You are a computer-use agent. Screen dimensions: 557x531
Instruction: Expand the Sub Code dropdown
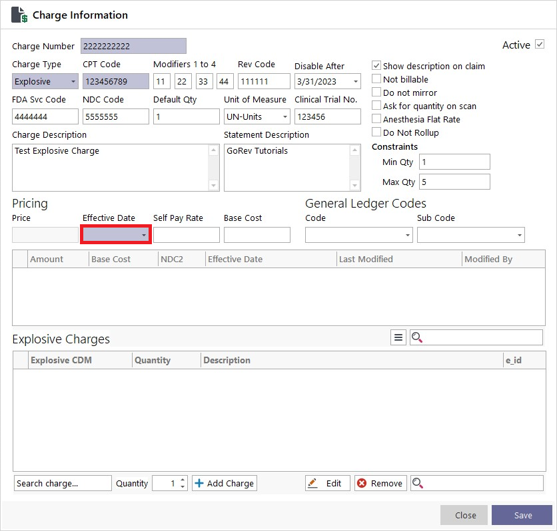pos(519,235)
